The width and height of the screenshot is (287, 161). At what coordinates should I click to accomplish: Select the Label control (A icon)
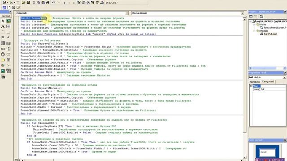tap(3, 26)
